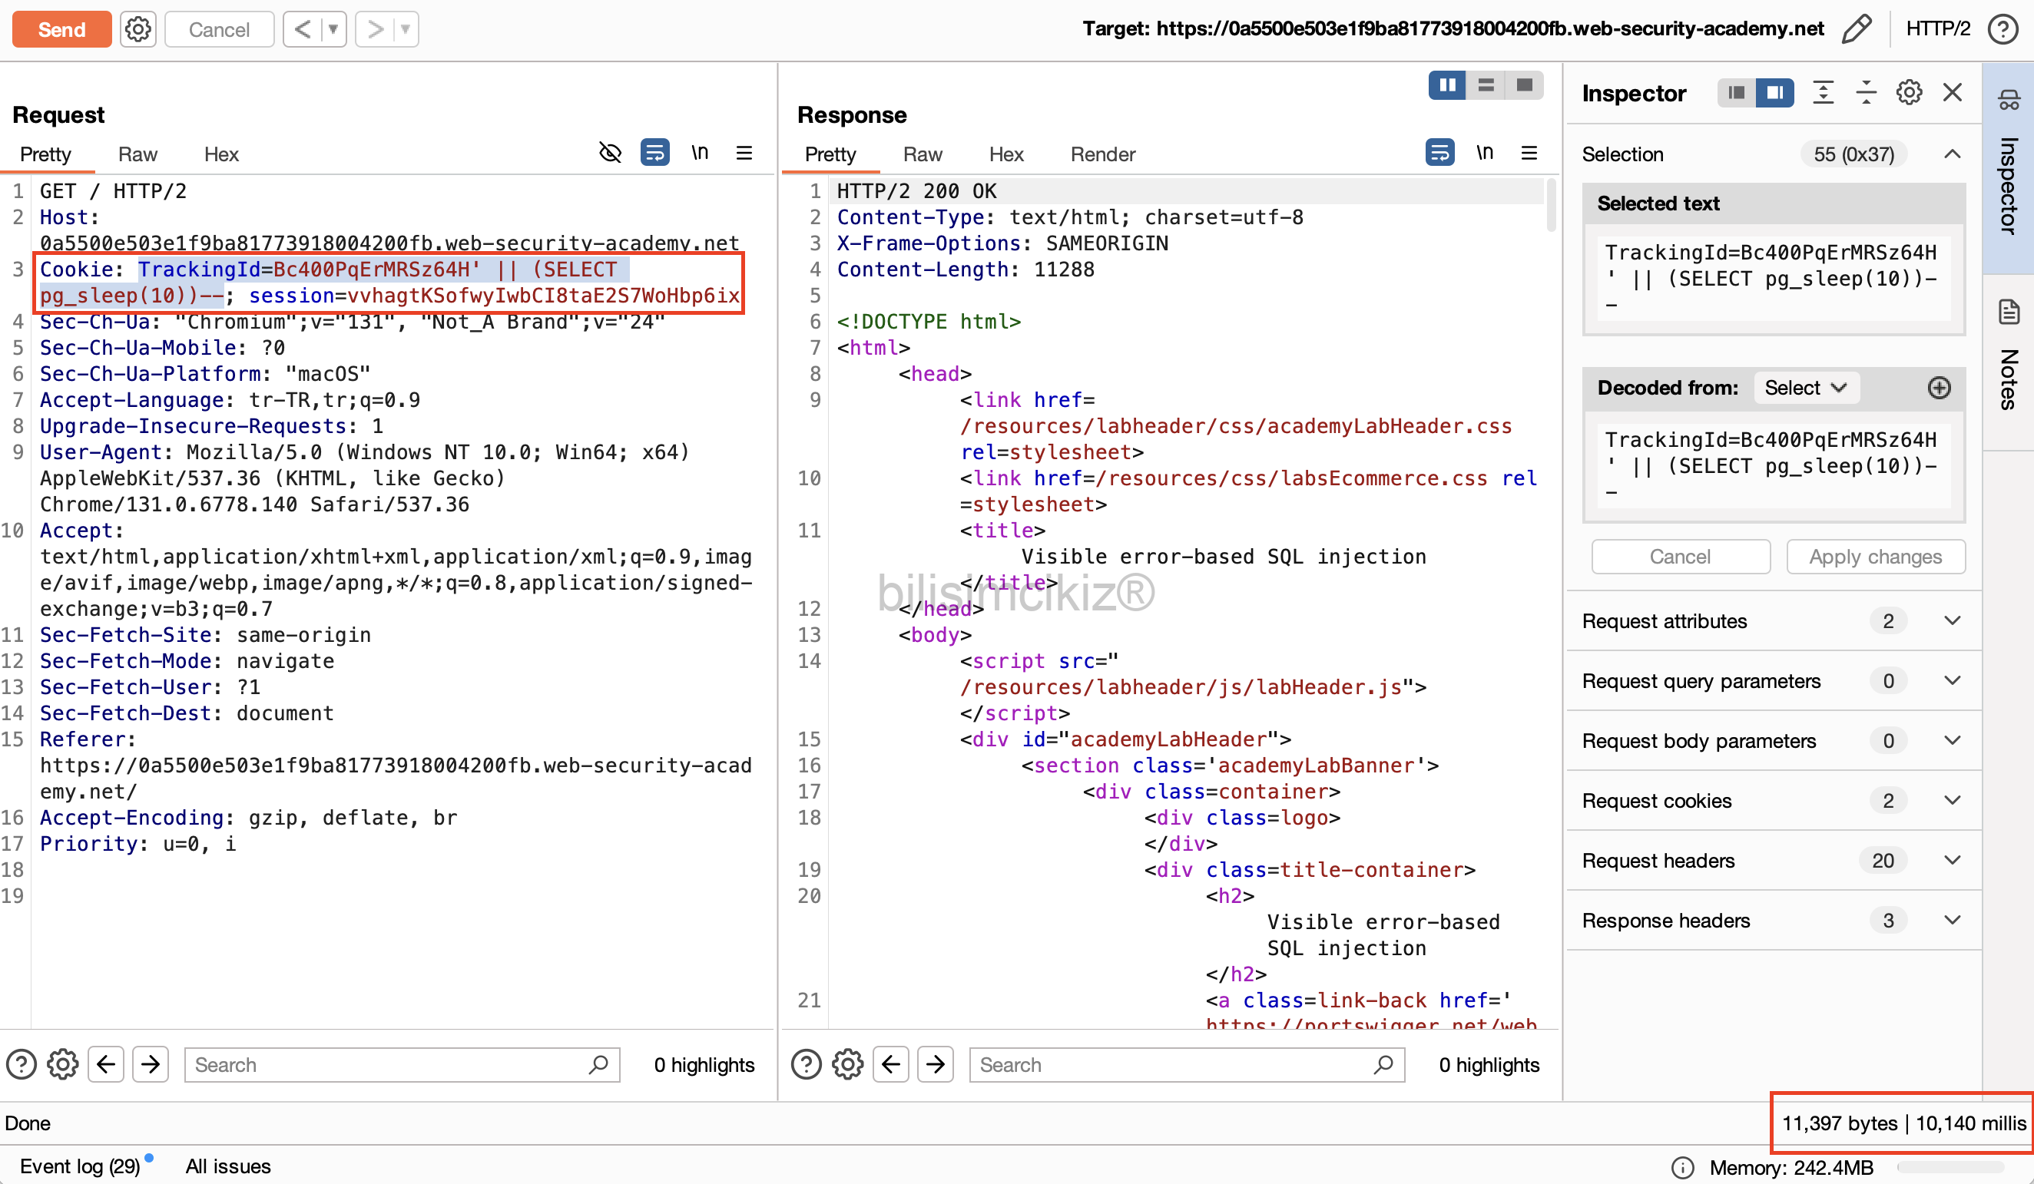Go to next match arrow in Request search
Image resolution: width=2034 pixels, height=1184 pixels.
tap(150, 1064)
